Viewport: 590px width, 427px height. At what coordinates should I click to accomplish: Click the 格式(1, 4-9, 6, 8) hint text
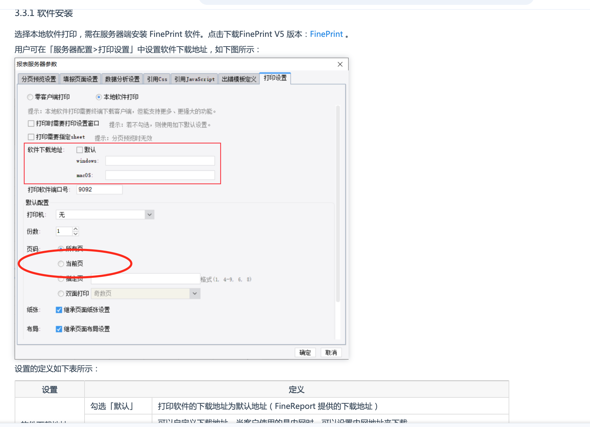(x=226, y=279)
